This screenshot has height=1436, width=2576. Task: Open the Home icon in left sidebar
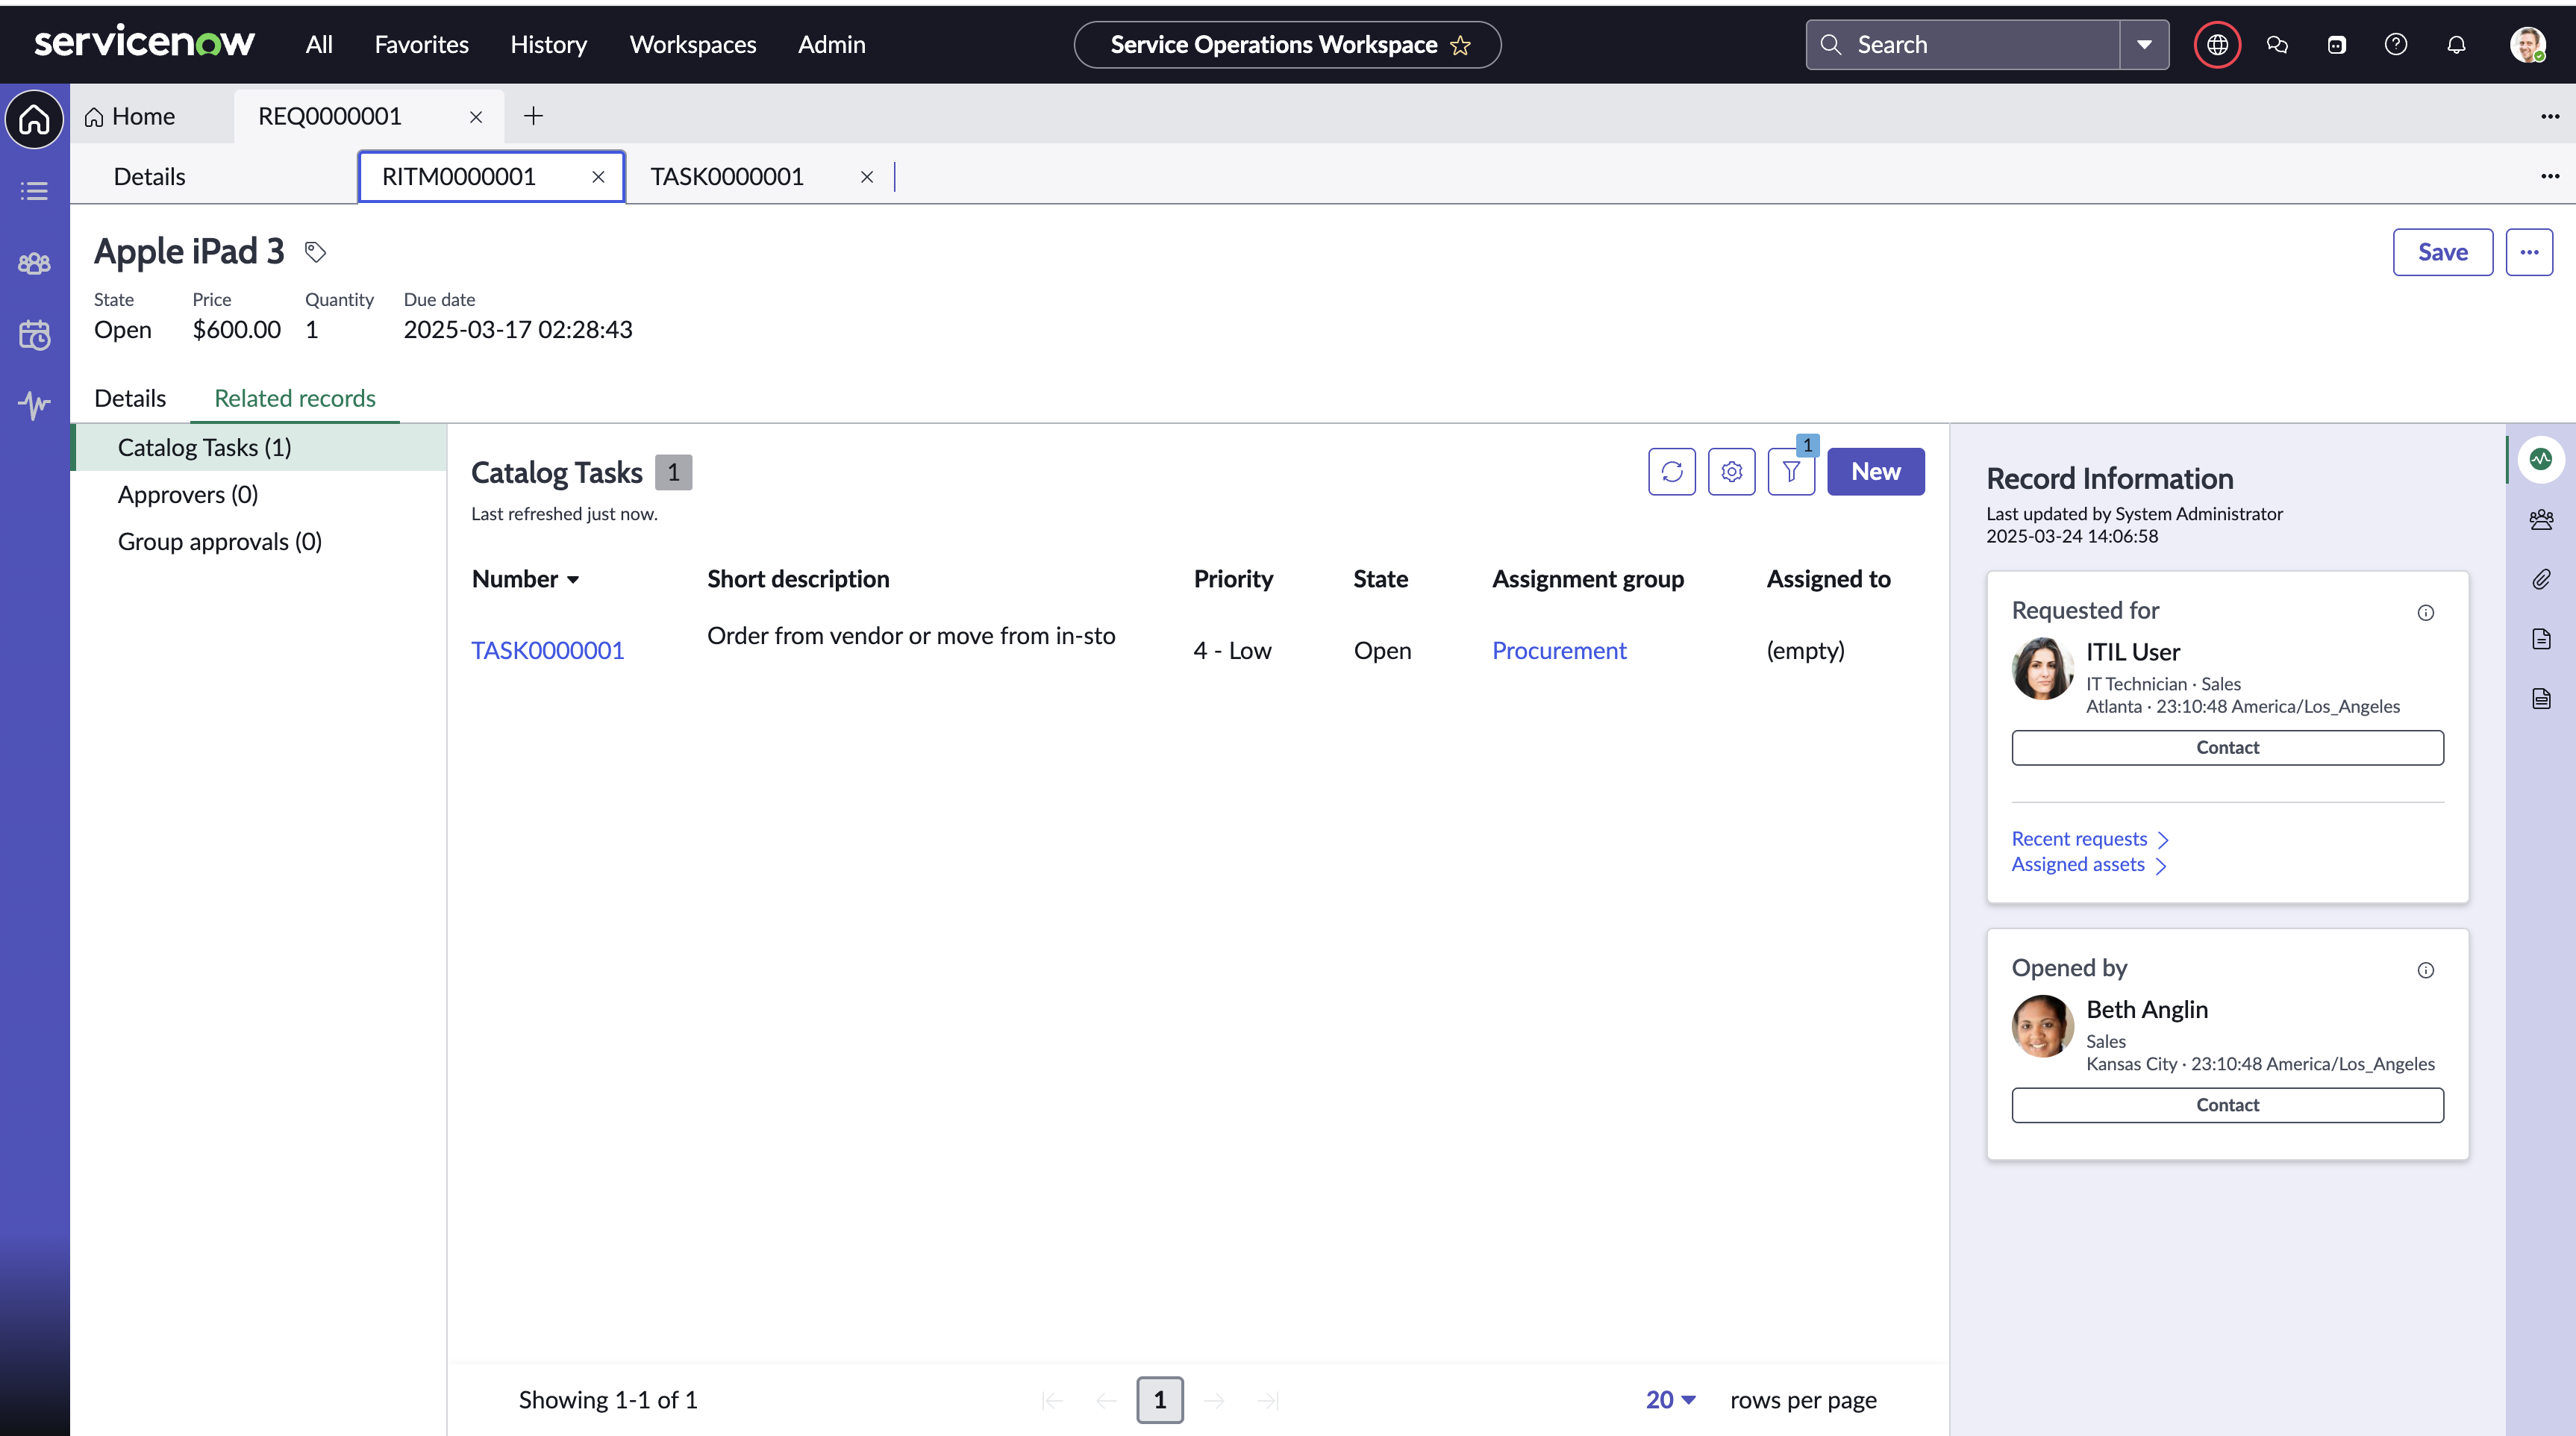34,120
